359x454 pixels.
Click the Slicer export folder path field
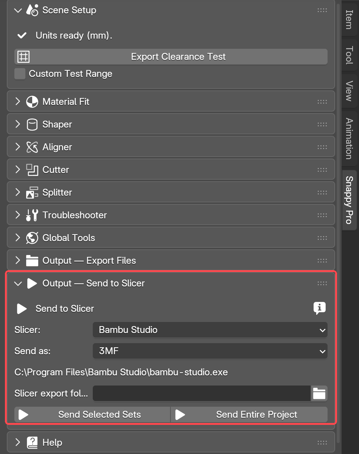pos(202,393)
